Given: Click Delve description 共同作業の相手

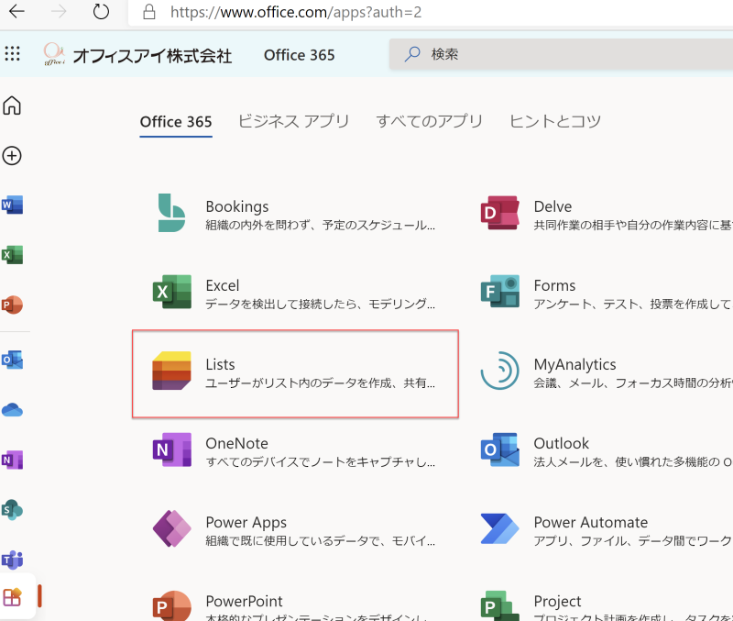Looking at the screenshot, I should coord(633,226).
